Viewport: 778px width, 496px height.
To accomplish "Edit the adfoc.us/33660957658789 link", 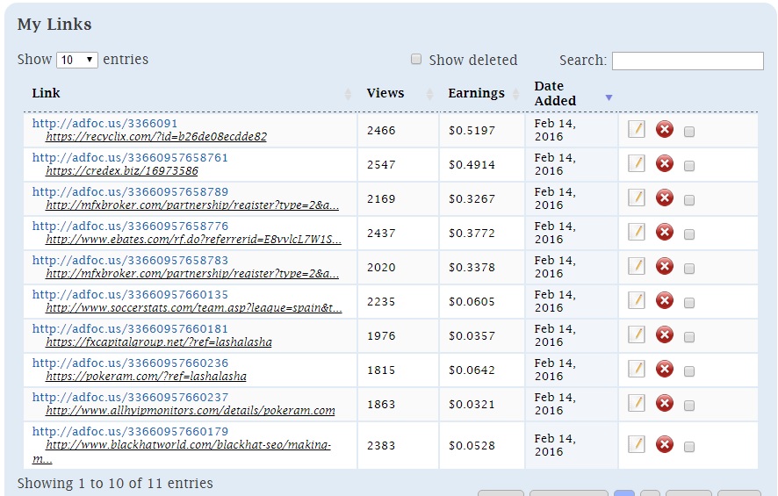I will (x=637, y=198).
